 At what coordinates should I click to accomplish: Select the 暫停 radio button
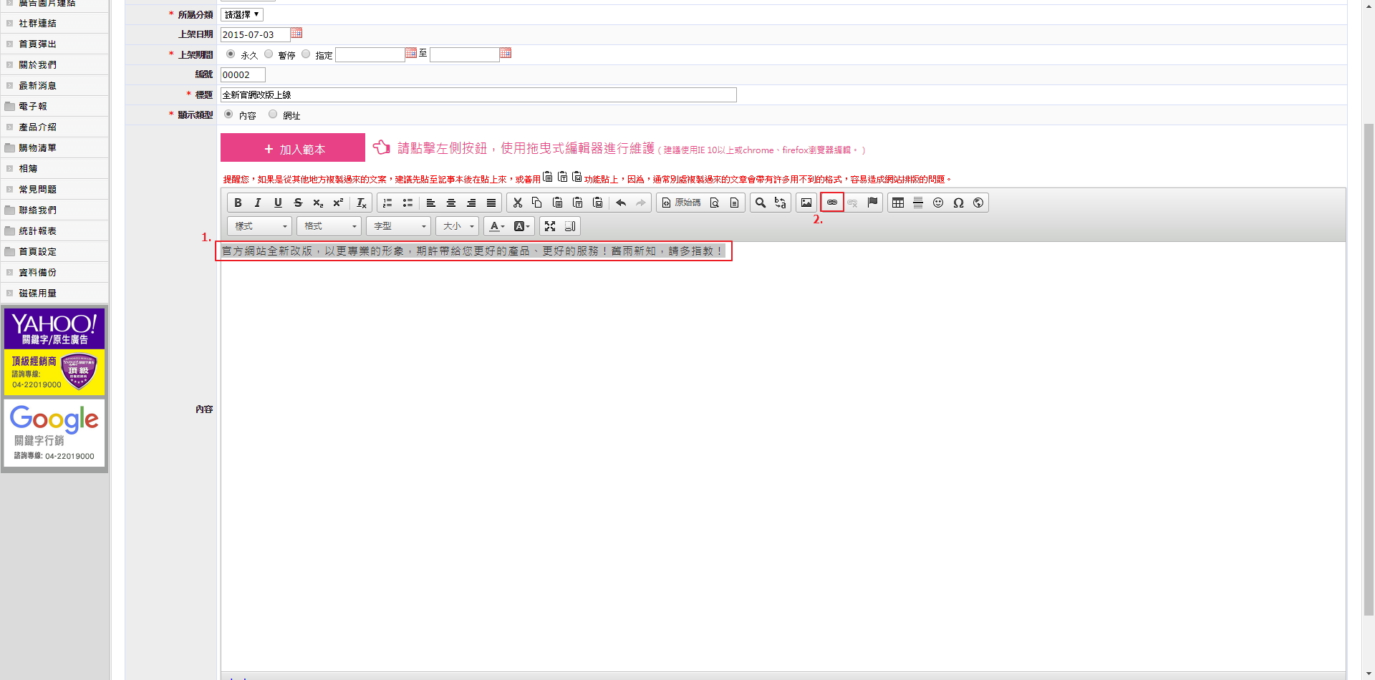coord(269,54)
